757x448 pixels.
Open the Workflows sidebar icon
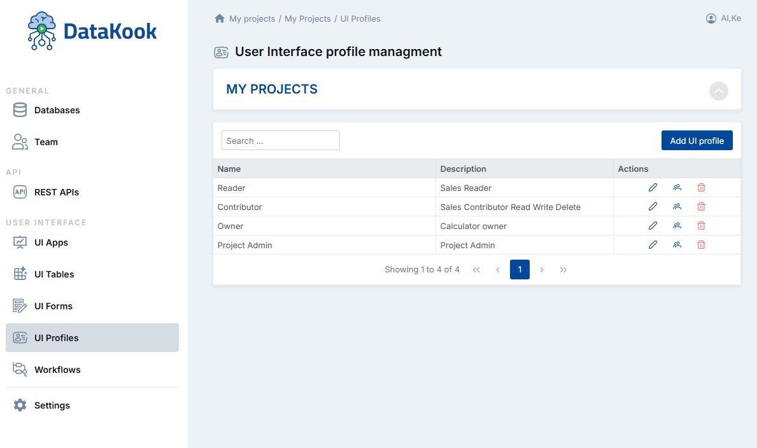tap(18, 369)
